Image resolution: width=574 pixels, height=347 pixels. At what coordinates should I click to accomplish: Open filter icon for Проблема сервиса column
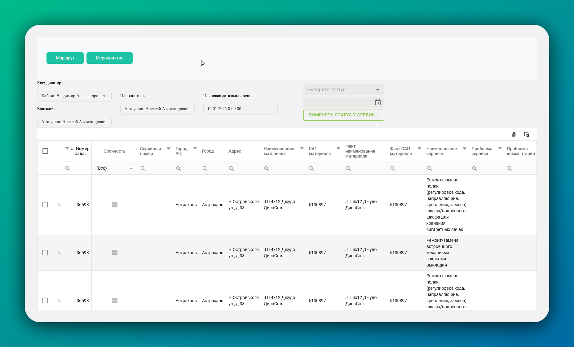tap(500, 149)
